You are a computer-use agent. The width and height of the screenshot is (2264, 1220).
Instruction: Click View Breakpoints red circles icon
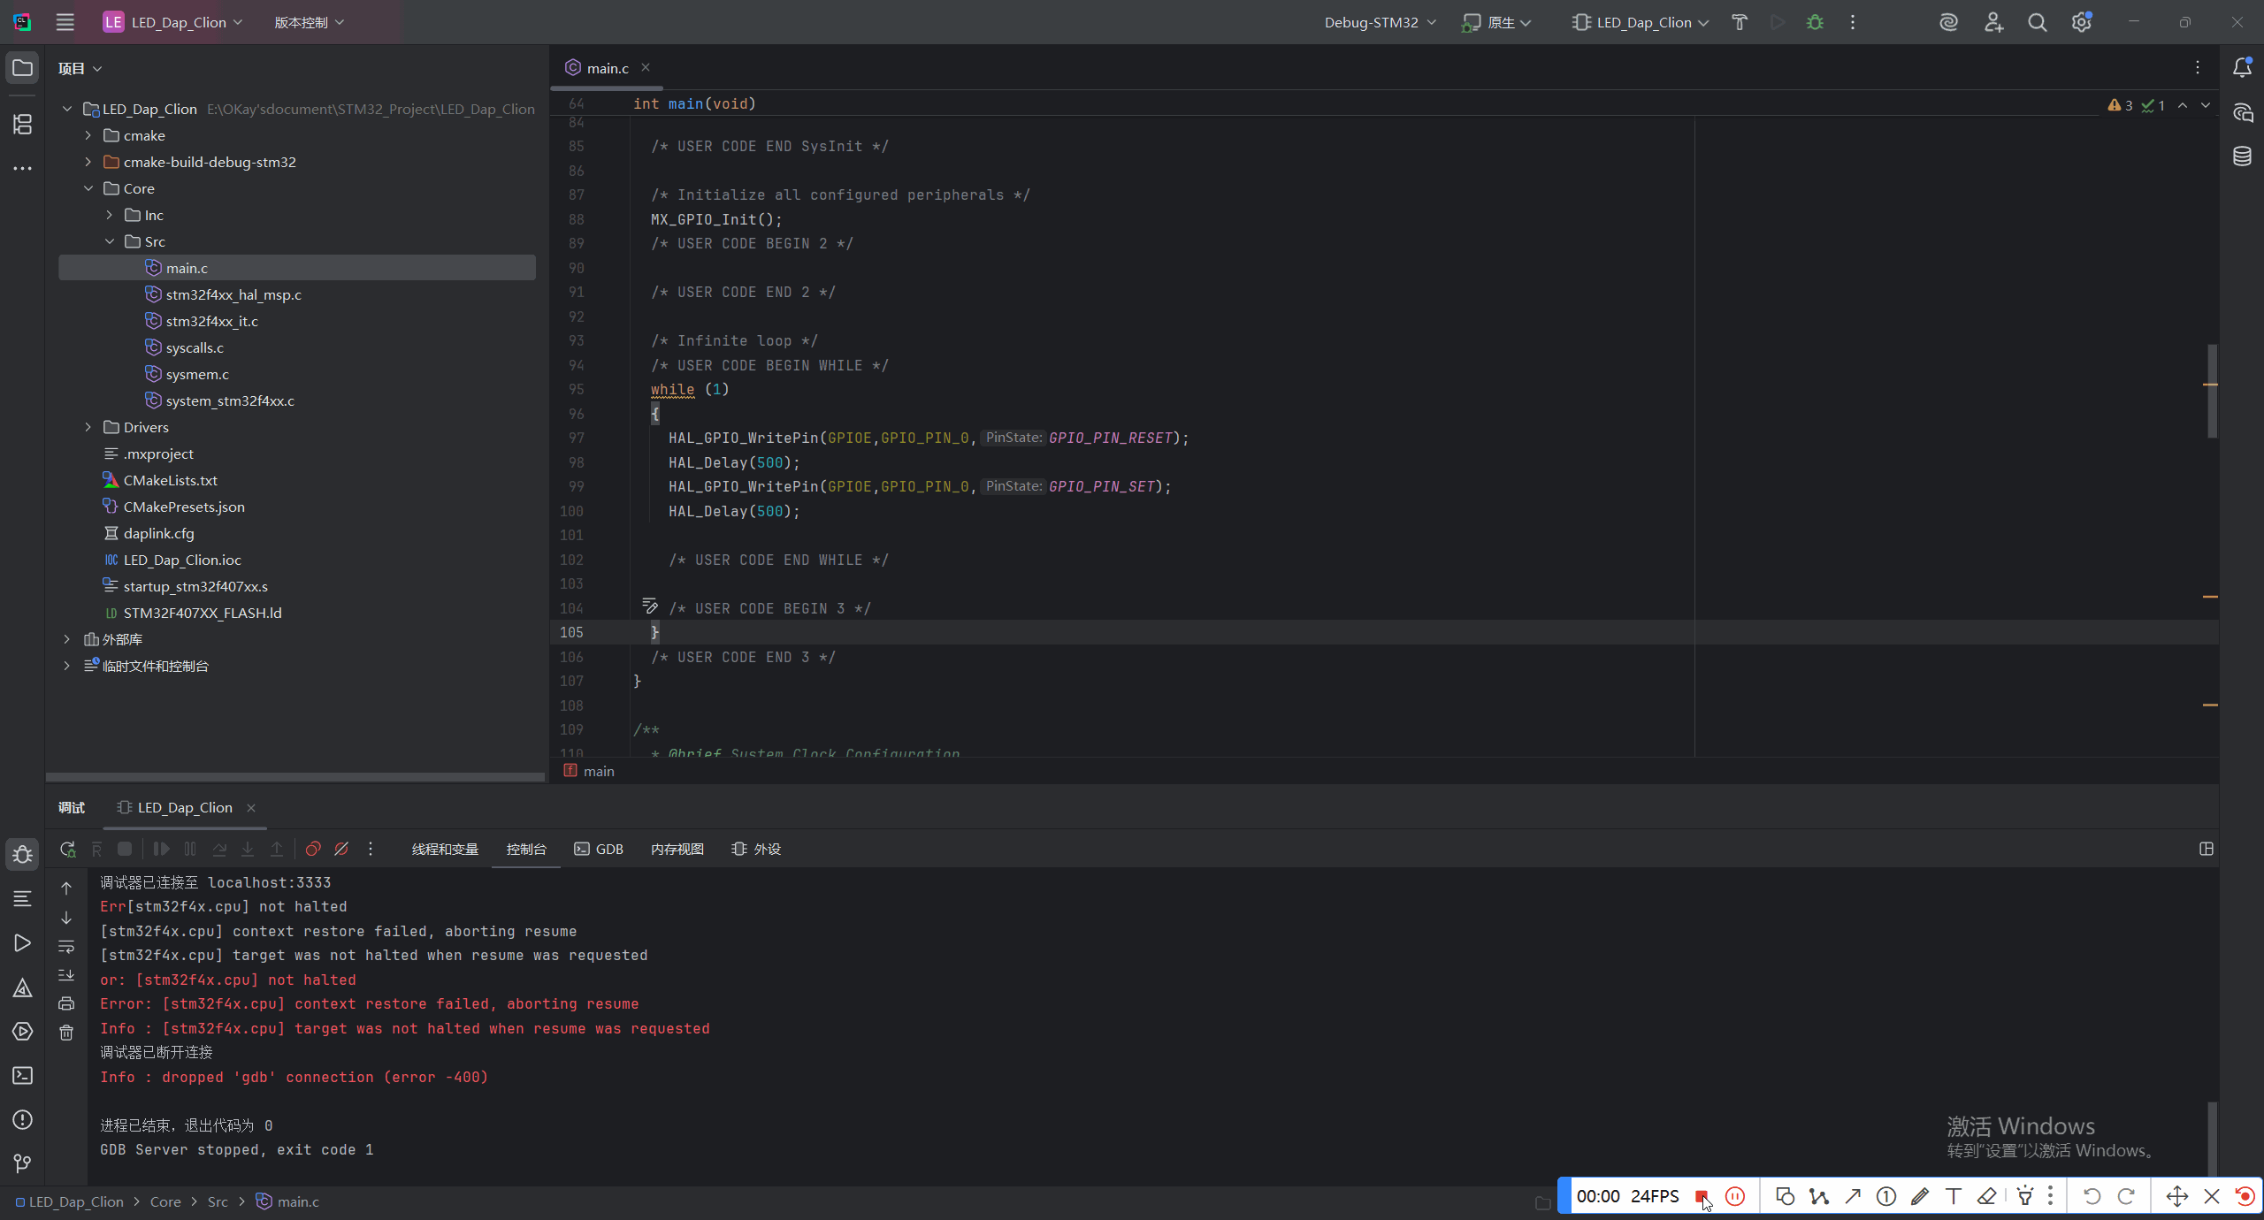312,849
